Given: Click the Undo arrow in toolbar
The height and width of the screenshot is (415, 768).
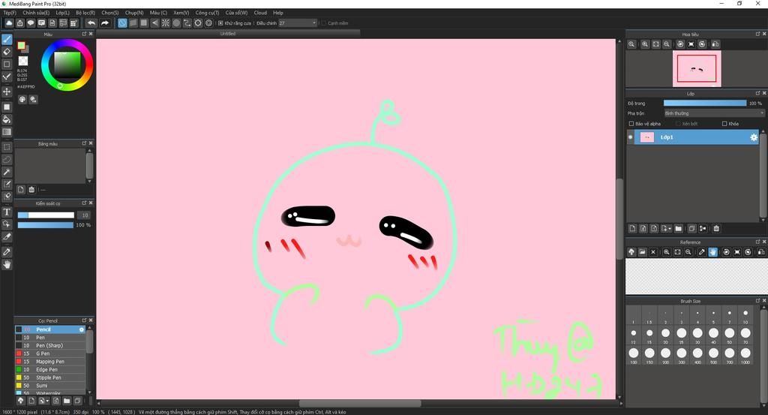Looking at the screenshot, I should (x=91, y=23).
